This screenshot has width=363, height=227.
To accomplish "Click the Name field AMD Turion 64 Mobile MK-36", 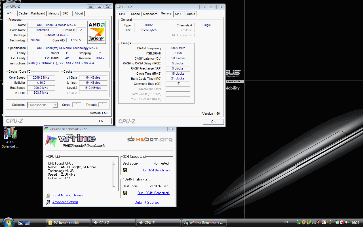I will coord(56,25).
